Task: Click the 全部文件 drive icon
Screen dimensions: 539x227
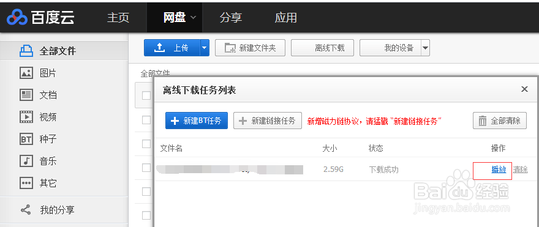Action: pyautogui.click(x=26, y=51)
